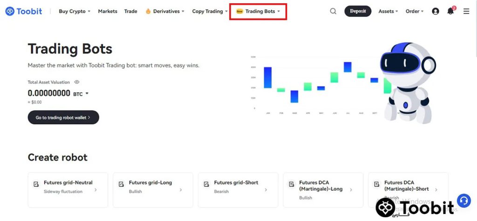Open Futures DCA (Martingale)-Short chevron arrow
Viewport: 477px width, 221px height.
pos(436,190)
